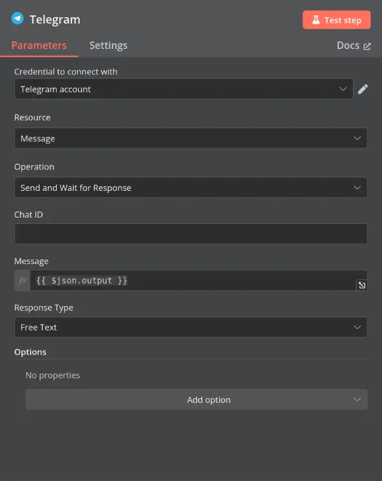Click the chevron on the Response Type field
382x481 pixels.
click(357, 327)
